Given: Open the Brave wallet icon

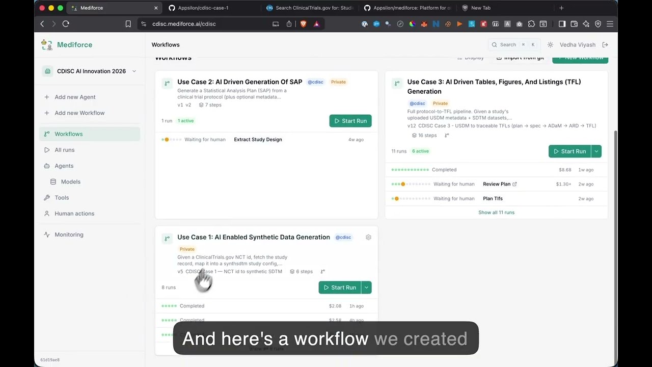Looking at the screenshot, I should coord(574,24).
